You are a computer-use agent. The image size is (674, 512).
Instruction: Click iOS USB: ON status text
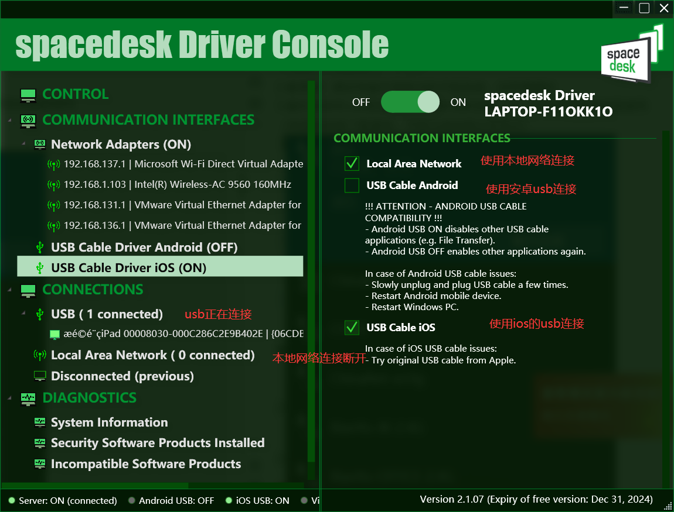[x=263, y=501]
